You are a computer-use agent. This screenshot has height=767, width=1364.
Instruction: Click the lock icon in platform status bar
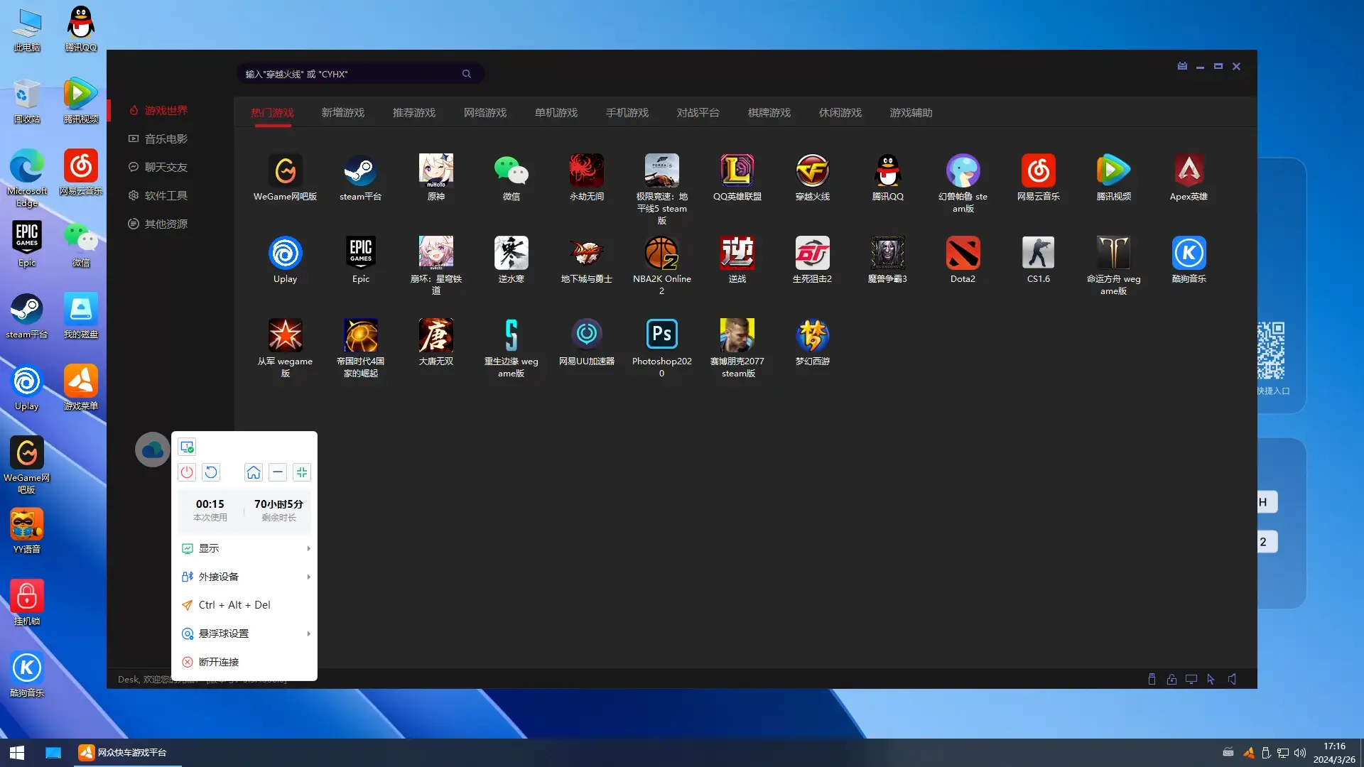pos(1171,679)
